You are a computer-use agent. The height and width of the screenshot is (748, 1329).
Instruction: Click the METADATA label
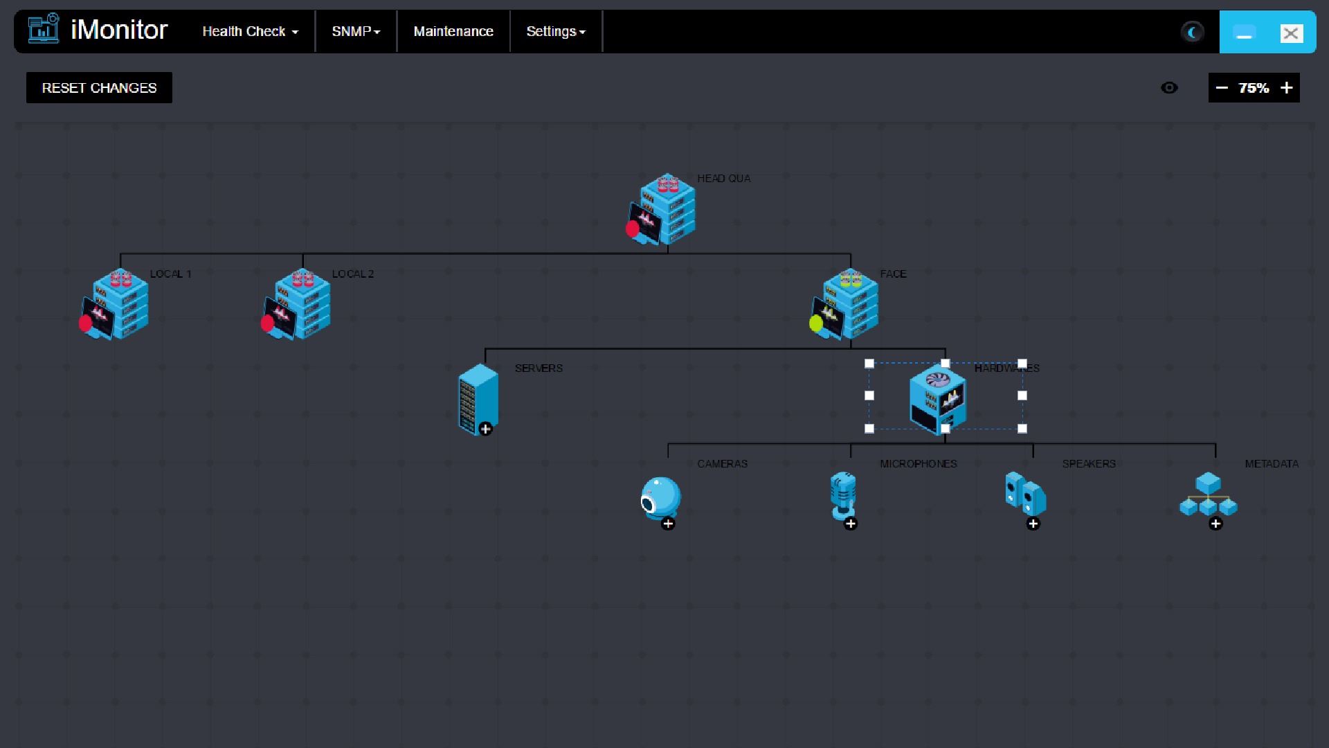coord(1272,464)
